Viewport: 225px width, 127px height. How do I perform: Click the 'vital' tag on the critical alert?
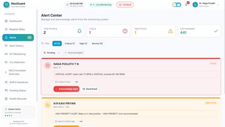tap(76, 82)
